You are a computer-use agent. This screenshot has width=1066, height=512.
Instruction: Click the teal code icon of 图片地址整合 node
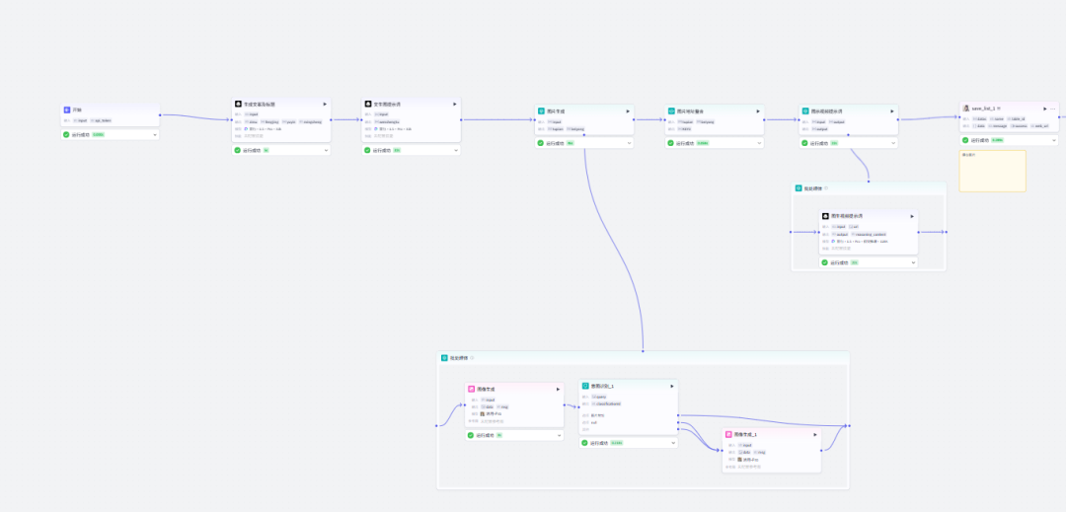pos(671,110)
